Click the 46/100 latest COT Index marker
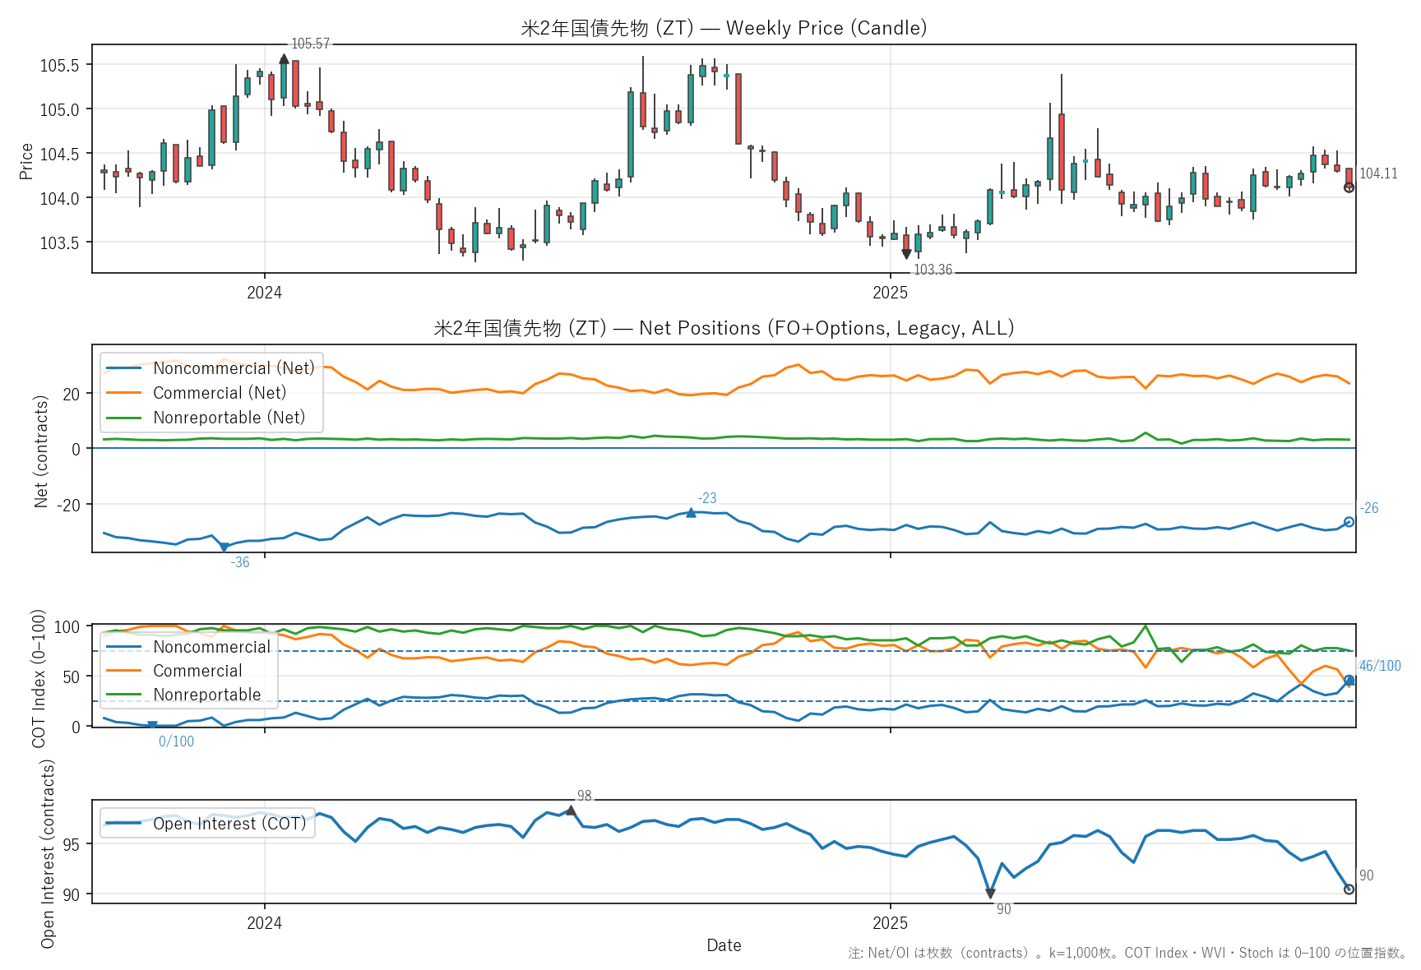The width and height of the screenshot is (1421, 970). (1349, 680)
